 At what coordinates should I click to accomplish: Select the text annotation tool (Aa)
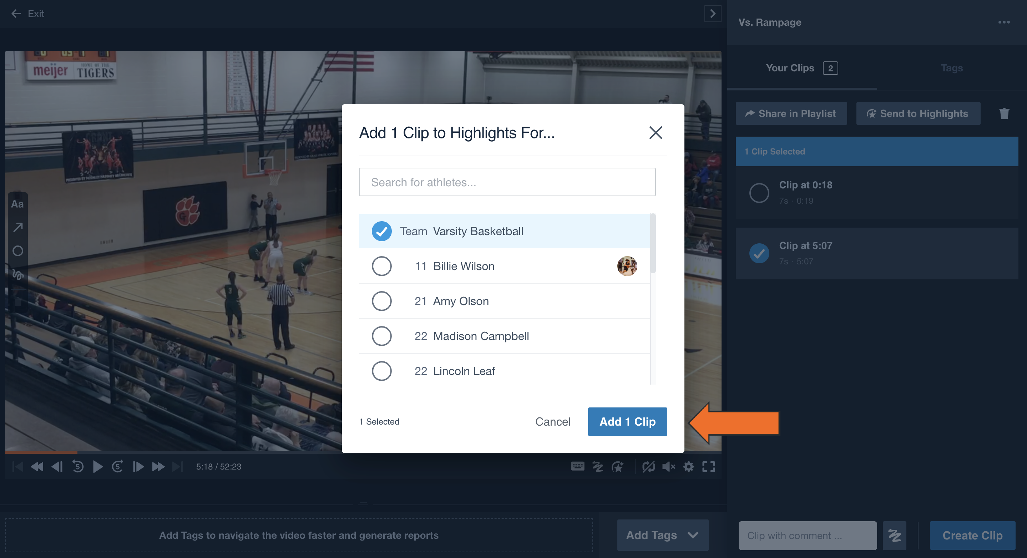pyautogui.click(x=17, y=204)
